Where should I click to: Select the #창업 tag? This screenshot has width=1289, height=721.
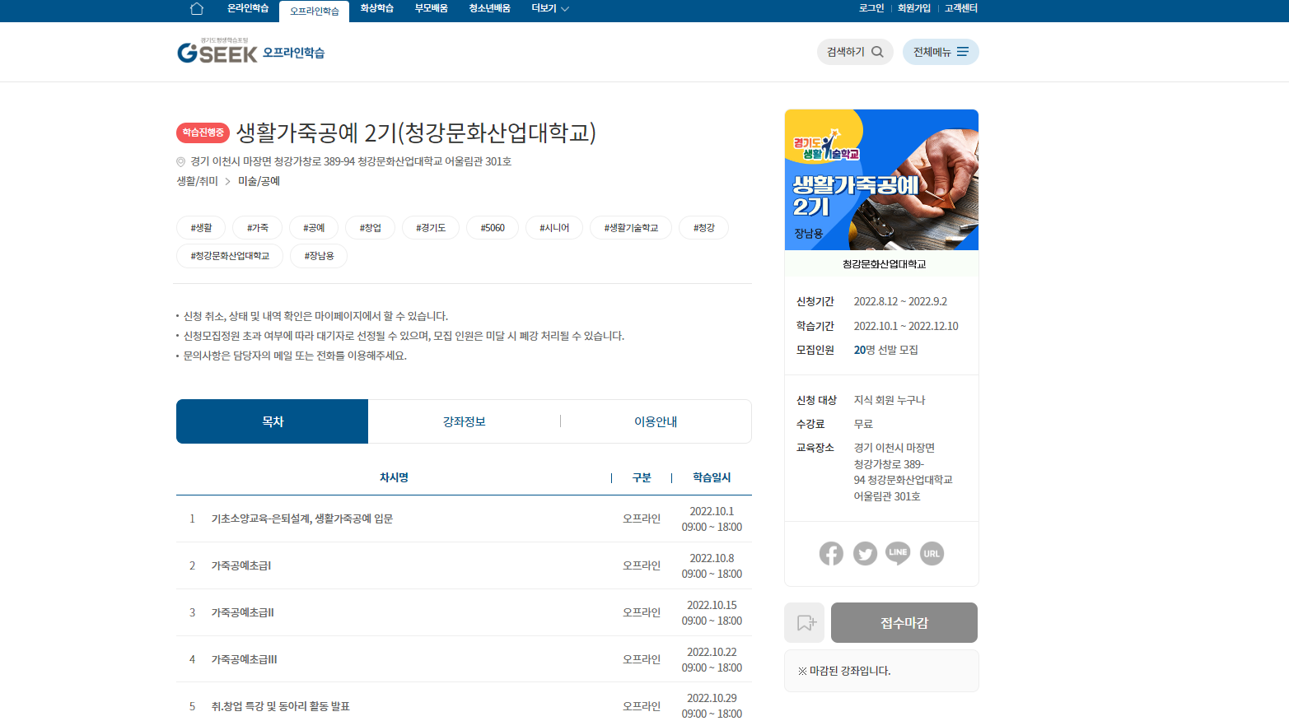pos(371,228)
